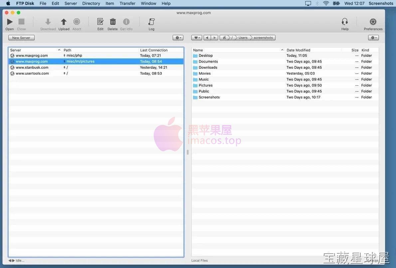The height and width of the screenshot is (268, 396).
Task: Click the display mirroring menu bar icon
Action: (308, 3)
